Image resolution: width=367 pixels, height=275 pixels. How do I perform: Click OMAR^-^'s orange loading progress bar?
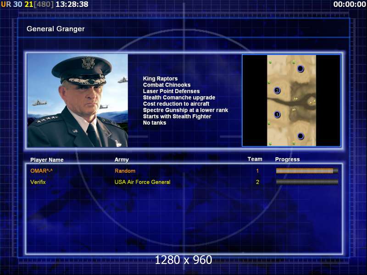coord(307,170)
